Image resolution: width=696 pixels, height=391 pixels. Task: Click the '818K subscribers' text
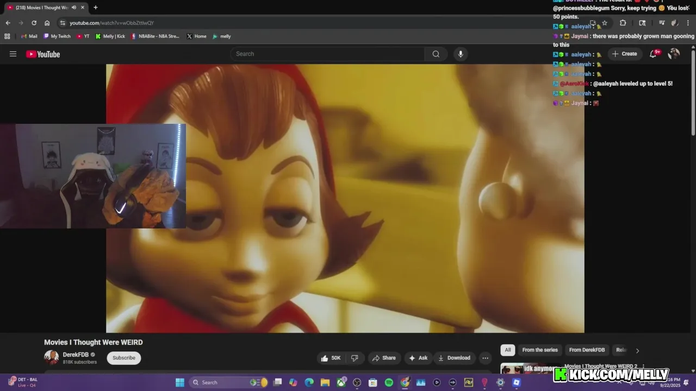(x=79, y=362)
